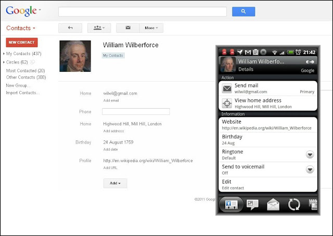
Task: Click the NEW CONTACT button
Action: (22, 43)
